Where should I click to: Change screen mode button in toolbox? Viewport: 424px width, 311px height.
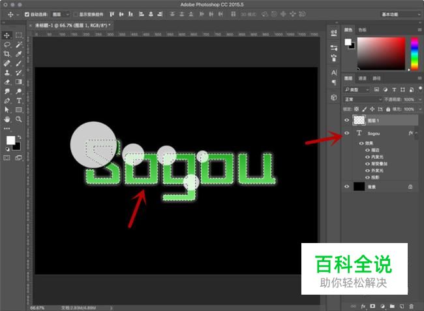(x=19, y=157)
